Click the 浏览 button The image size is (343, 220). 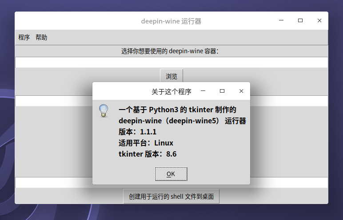pos(171,76)
